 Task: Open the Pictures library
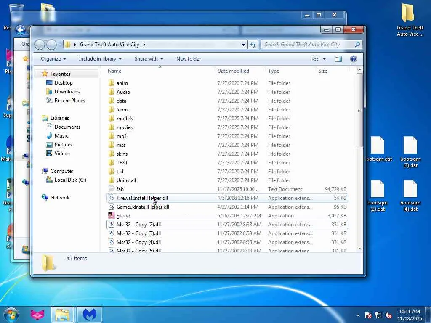tap(64, 145)
